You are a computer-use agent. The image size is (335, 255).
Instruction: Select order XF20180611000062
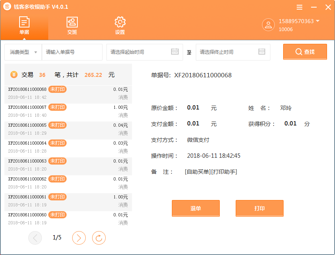coord(68,184)
